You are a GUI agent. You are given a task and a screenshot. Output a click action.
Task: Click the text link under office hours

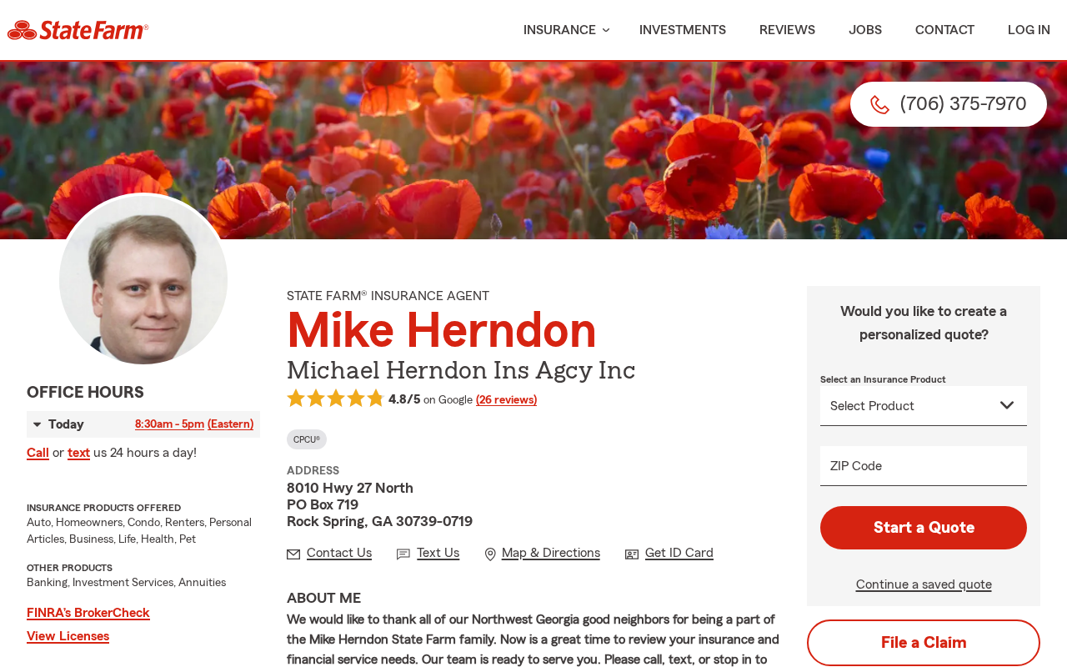[78, 453]
